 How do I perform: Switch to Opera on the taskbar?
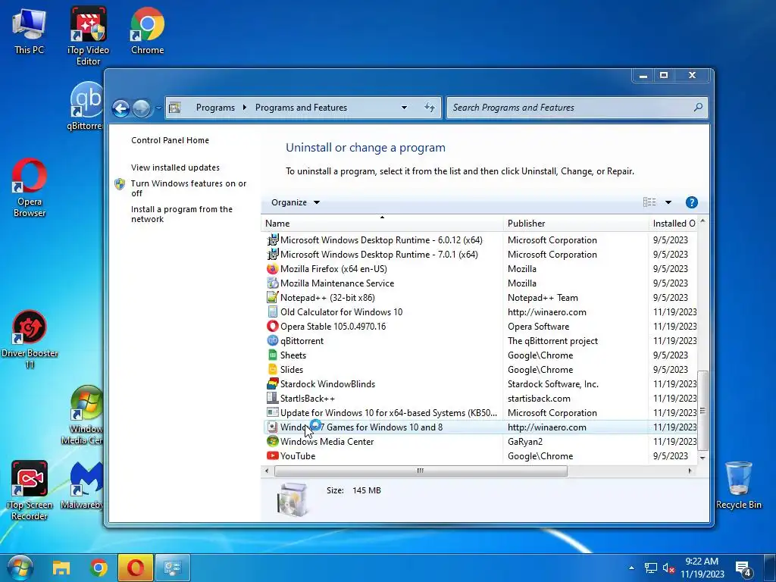pyautogui.click(x=135, y=568)
